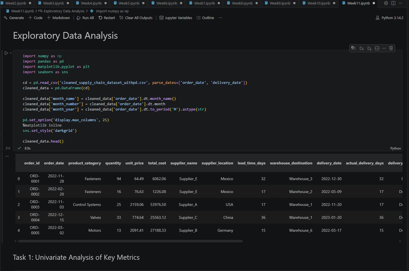409x271 pixels.
Task: Place cursor on 'cleaned_data.head()' code line
Action: 43,141
